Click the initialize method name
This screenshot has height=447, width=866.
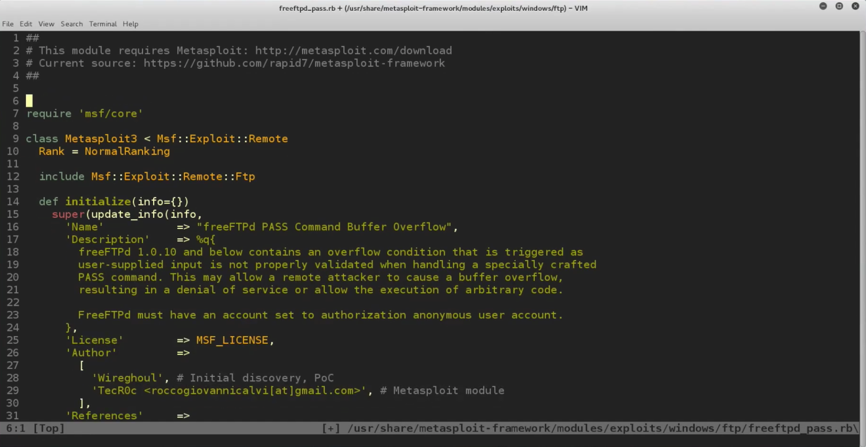[98, 201]
